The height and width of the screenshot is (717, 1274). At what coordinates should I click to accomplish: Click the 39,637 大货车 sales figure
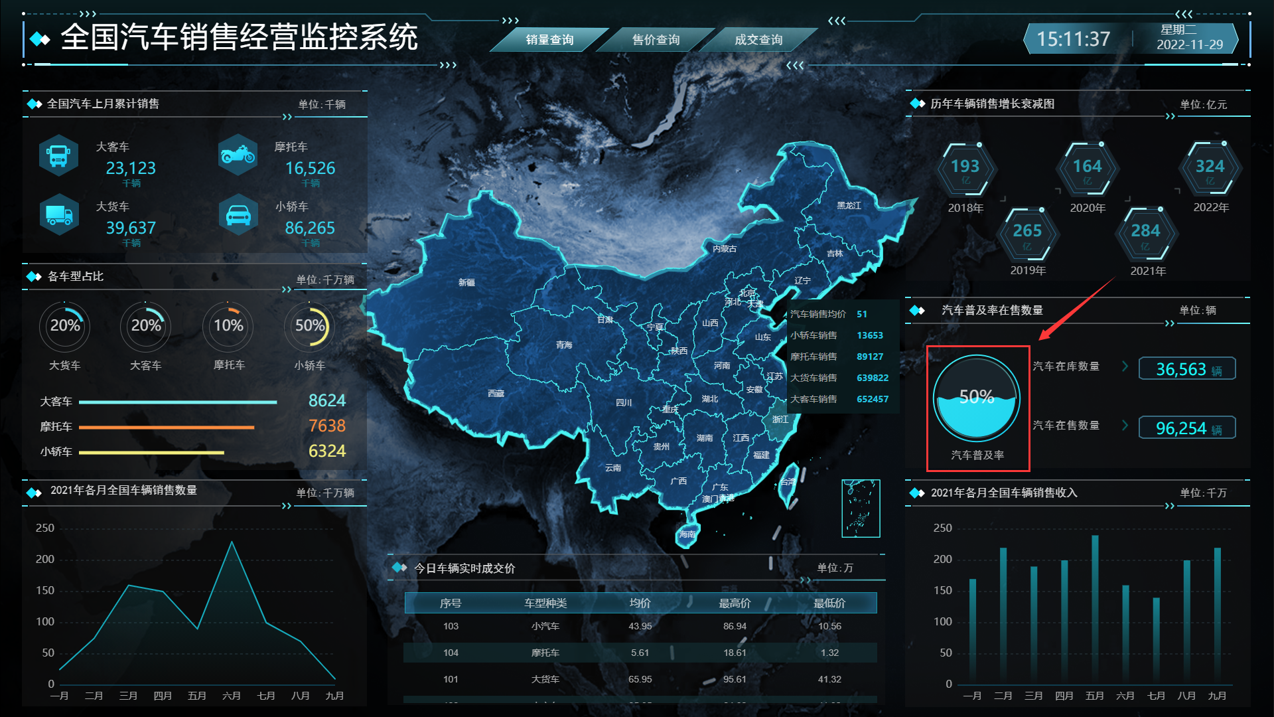[x=131, y=228]
